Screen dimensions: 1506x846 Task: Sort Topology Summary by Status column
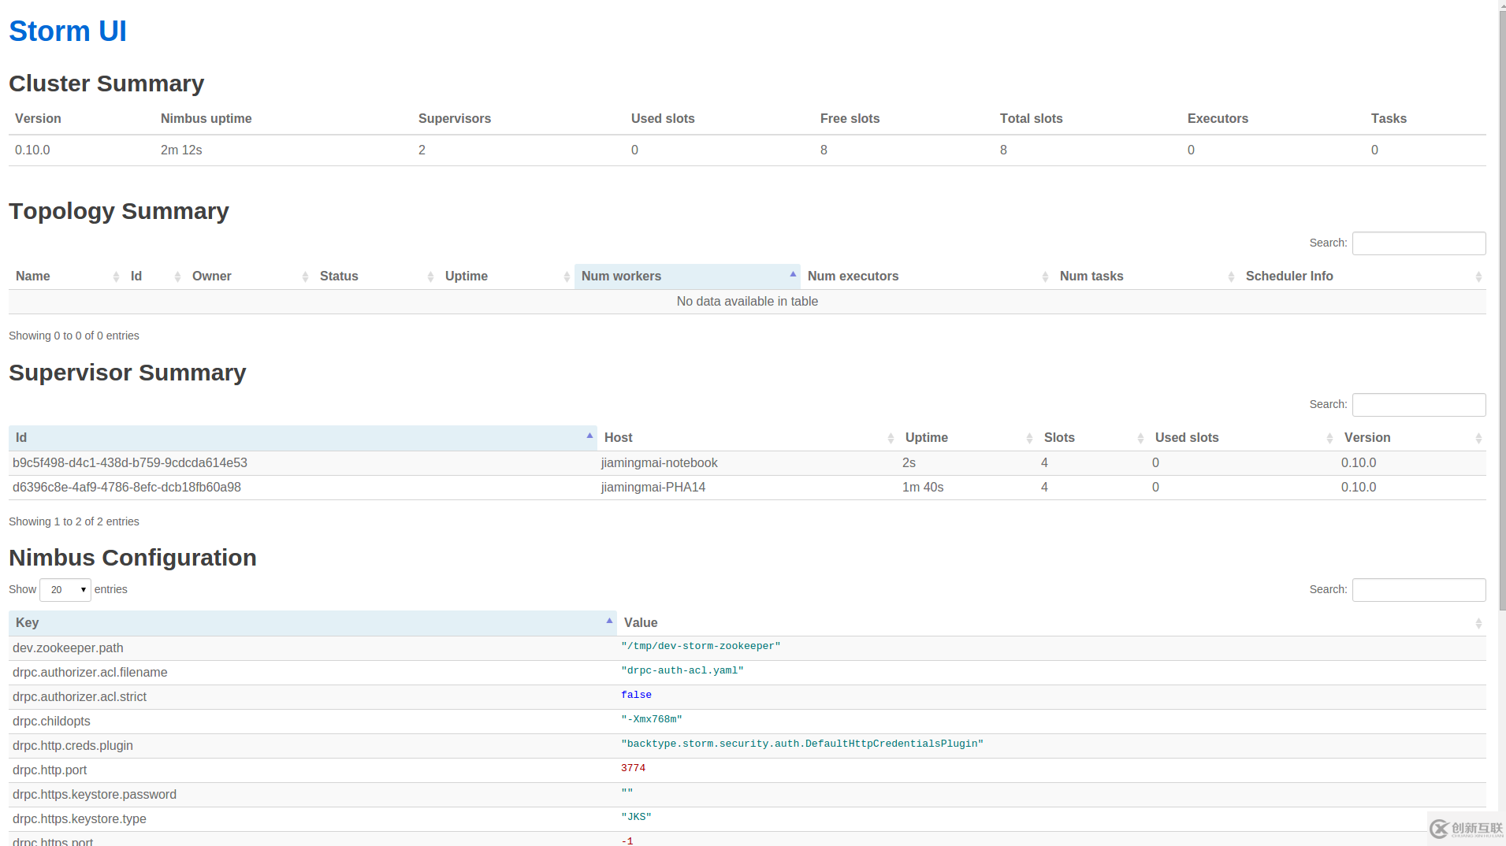[375, 276]
